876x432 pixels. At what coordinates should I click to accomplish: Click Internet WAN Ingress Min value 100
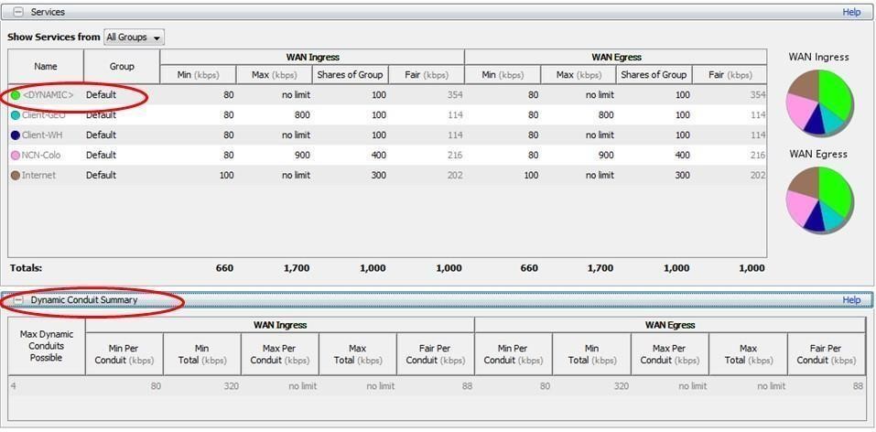click(x=226, y=176)
